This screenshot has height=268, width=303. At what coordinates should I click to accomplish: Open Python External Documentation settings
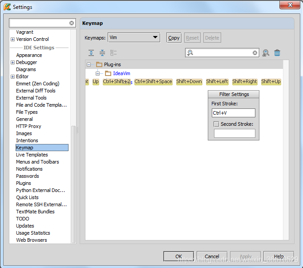[40, 190]
